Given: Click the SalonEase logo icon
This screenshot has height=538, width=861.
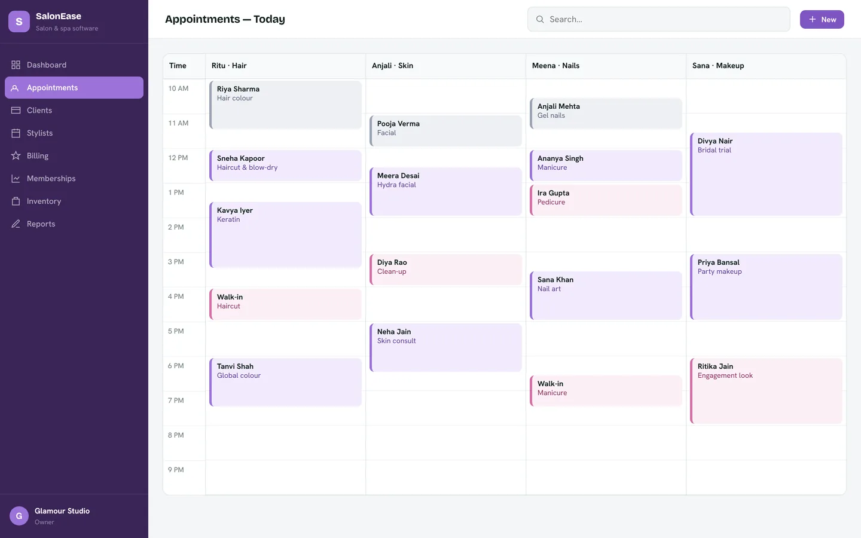Looking at the screenshot, I should [x=19, y=22].
